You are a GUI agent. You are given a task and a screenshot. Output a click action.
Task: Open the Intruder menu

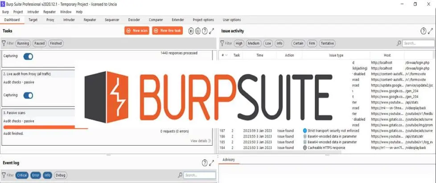[x=33, y=12]
